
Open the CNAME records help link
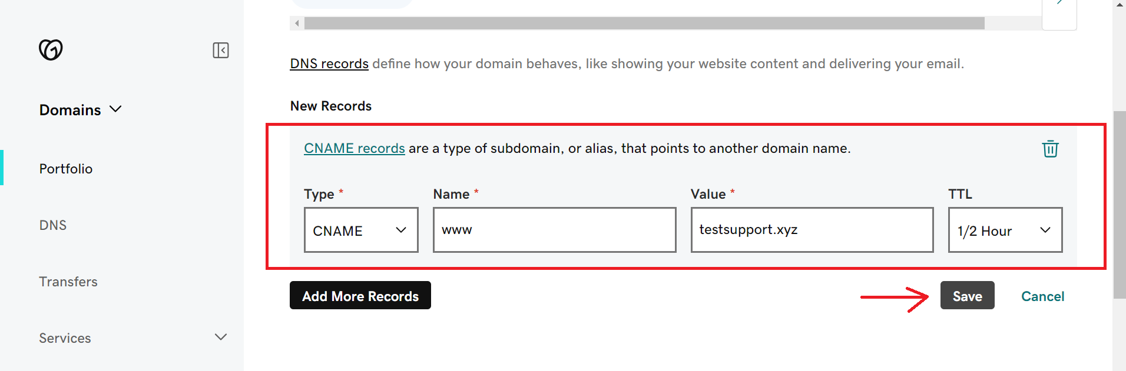[355, 148]
